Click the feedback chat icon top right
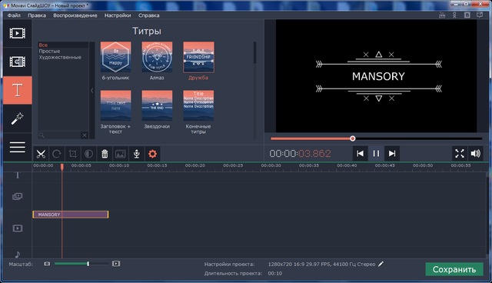This screenshot has height=283, width=492. pyautogui.click(x=480, y=15)
